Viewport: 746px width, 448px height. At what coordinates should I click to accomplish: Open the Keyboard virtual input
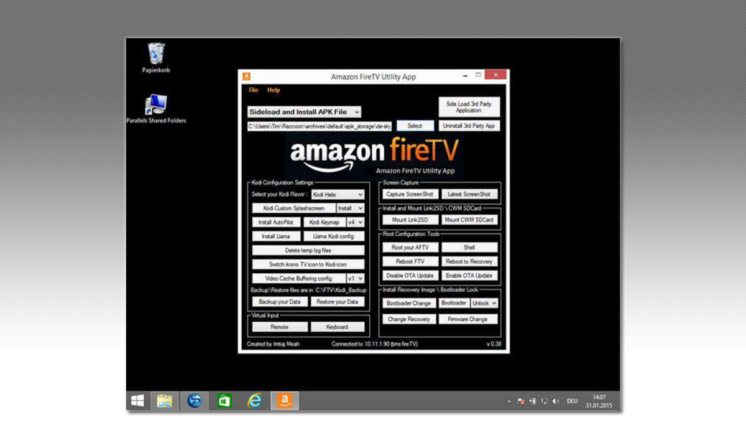click(338, 327)
